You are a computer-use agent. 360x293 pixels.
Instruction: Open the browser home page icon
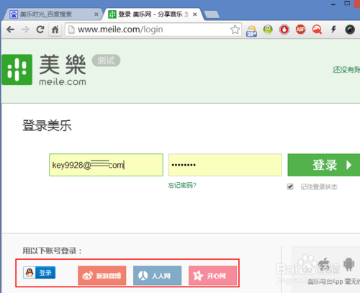[x=55, y=30]
